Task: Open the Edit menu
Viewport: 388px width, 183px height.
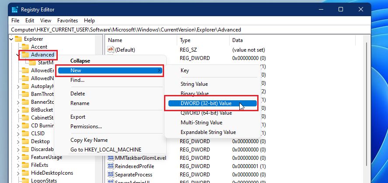Action: coord(30,21)
